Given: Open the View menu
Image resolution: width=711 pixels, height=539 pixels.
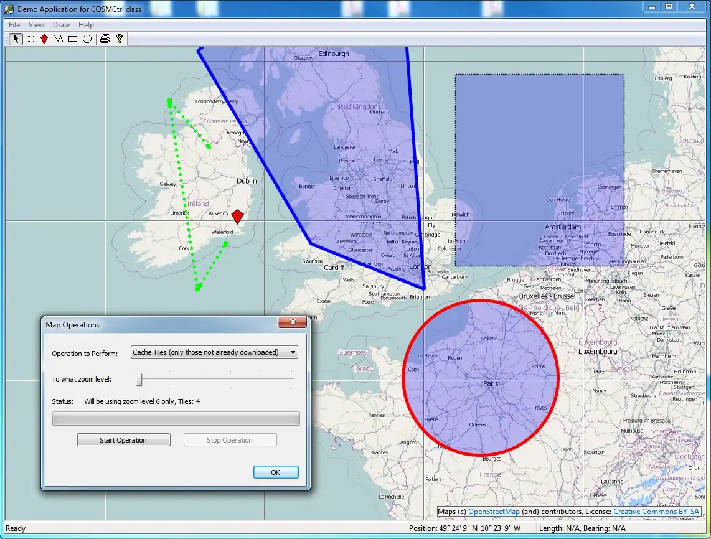Looking at the screenshot, I should (36, 25).
